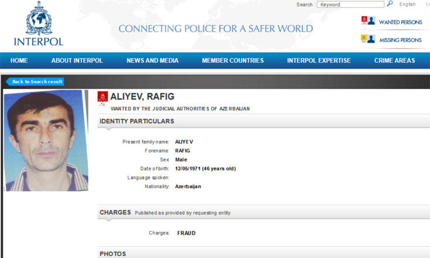The width and height of the screenshot is (430, 258).
Task: Focus the Keyword search field
Action: click(x=350, y=4)
